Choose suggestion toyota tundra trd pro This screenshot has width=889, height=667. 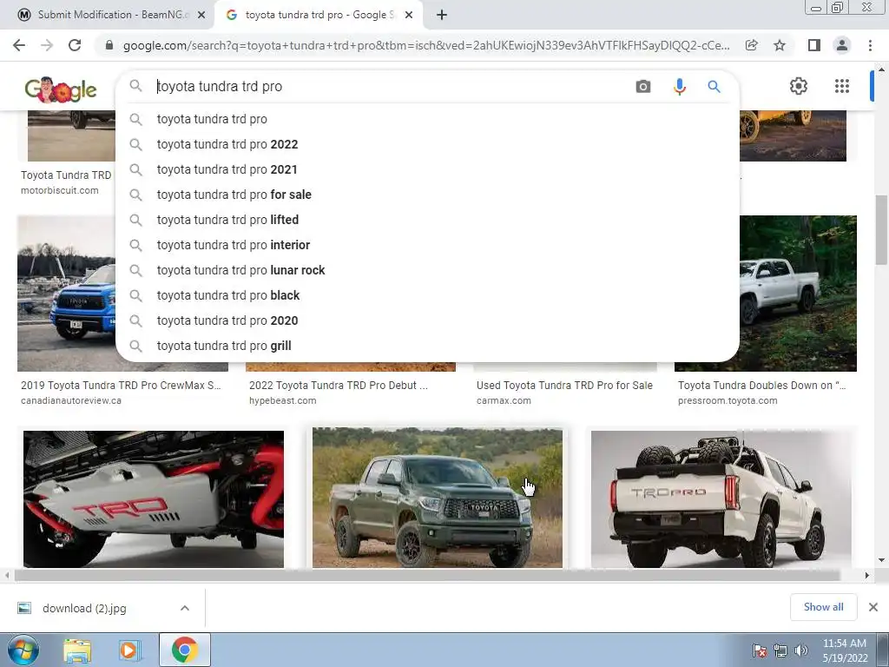coord(427,119)
